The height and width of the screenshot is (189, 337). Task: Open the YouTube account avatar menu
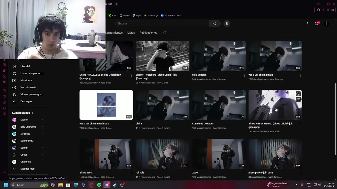pos(326,24)
